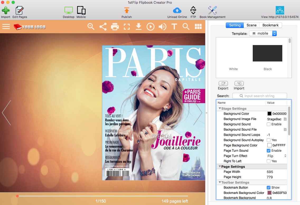Disable the Page Turn Sound checkbox
Image resolution: width=300 pixels, height=205 pixels.
pyautogui.click(x=269, y=151)
